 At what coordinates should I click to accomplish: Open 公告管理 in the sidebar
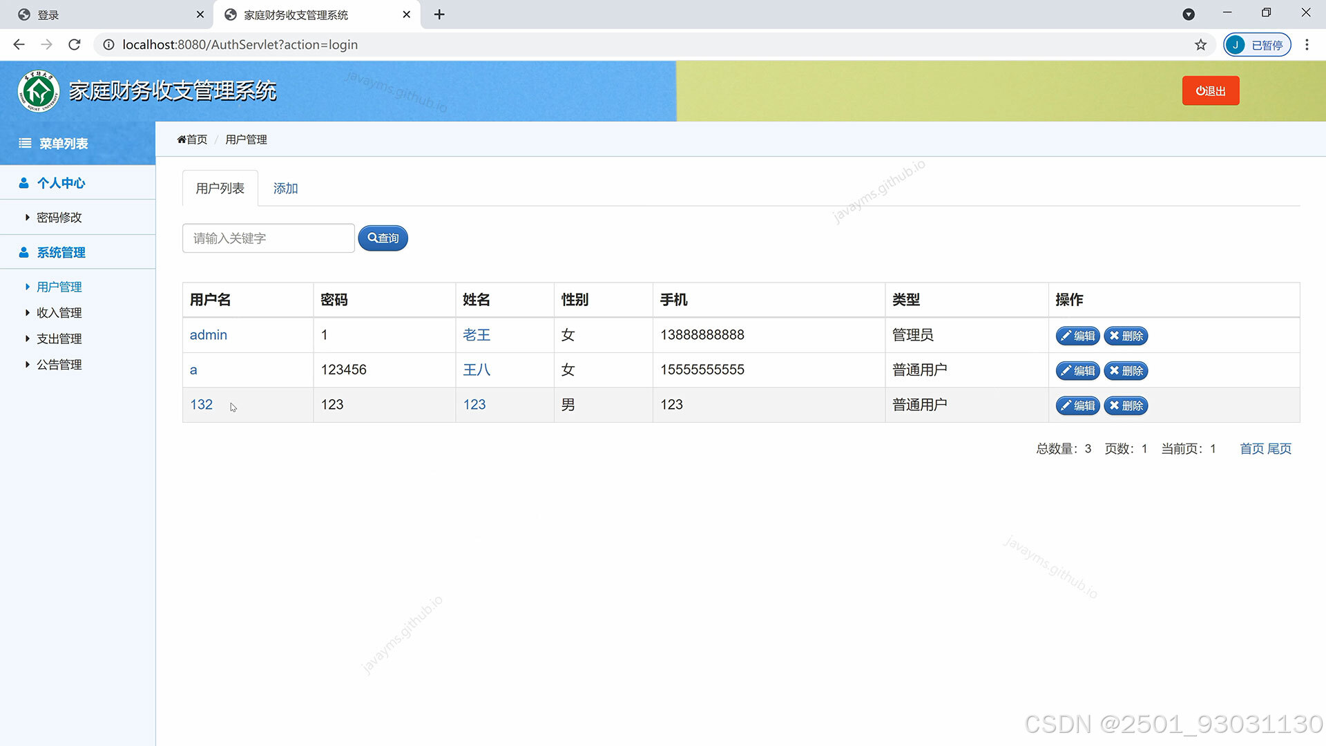pyautogui.click(x=59, y=365)
